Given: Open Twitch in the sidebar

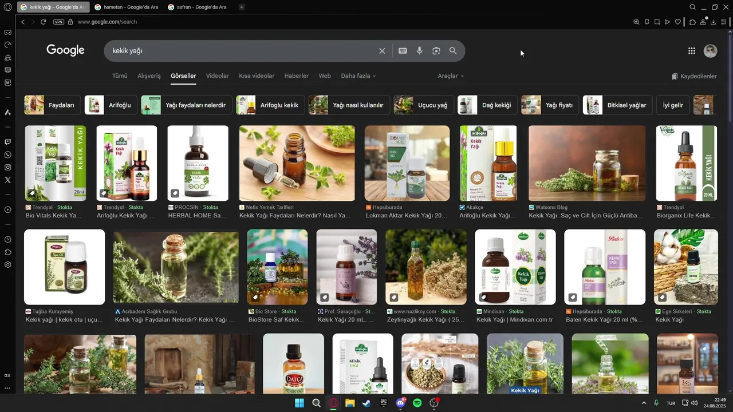Looking at the screenshot, I should coord(7,142).
